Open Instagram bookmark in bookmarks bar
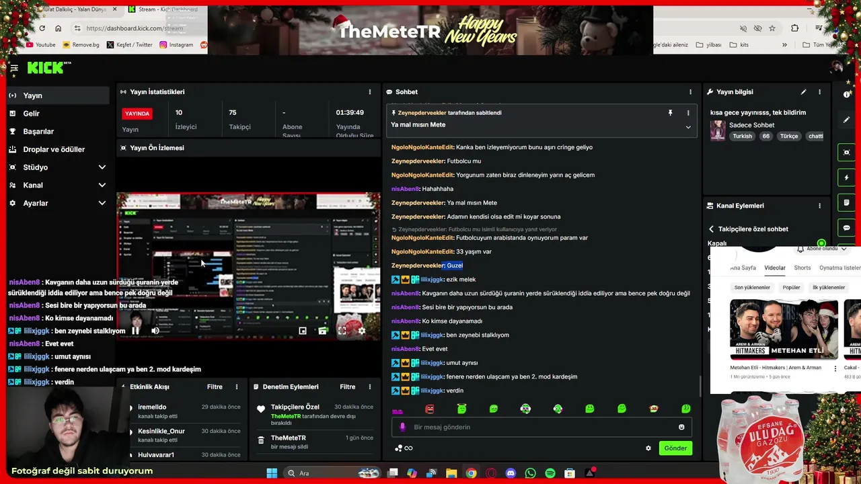Viewport: 861px width, 484px height. [x=176, y=45]
